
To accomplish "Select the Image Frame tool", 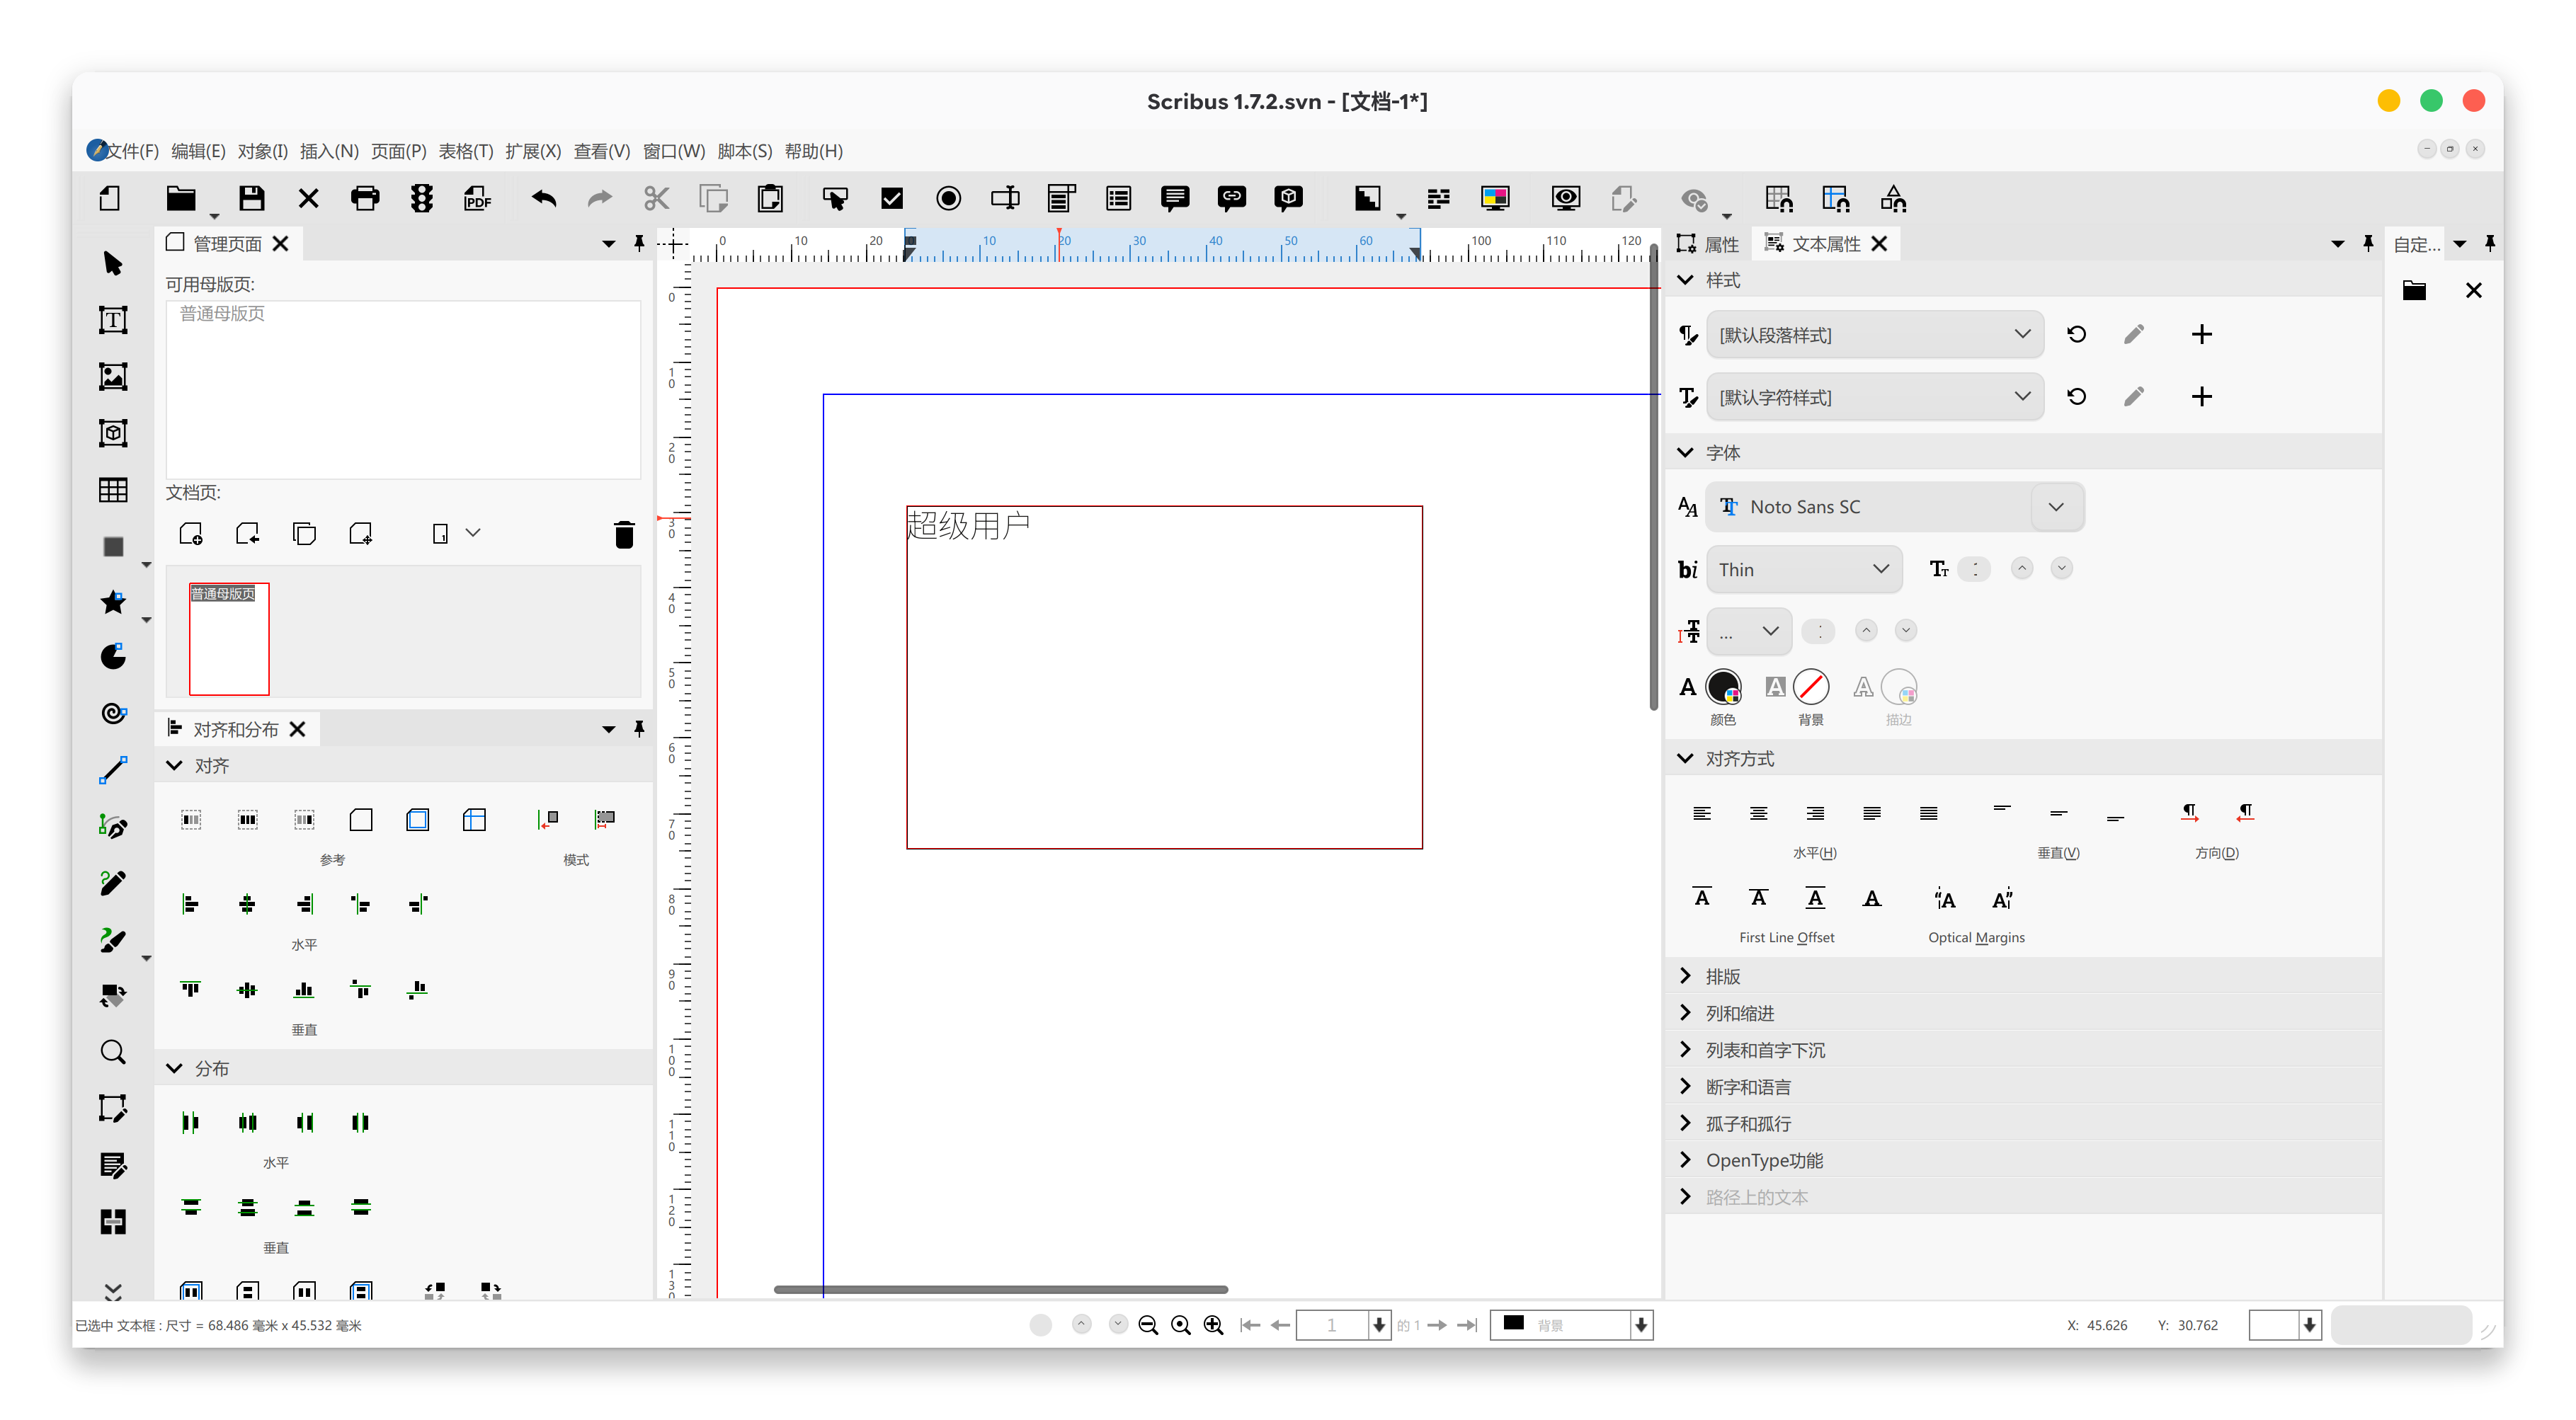I will (x=113, y=377).
